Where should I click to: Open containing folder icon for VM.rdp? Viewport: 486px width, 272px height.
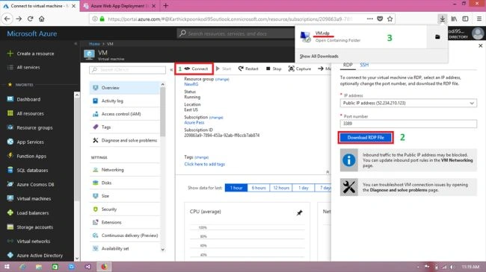[437, 37]
